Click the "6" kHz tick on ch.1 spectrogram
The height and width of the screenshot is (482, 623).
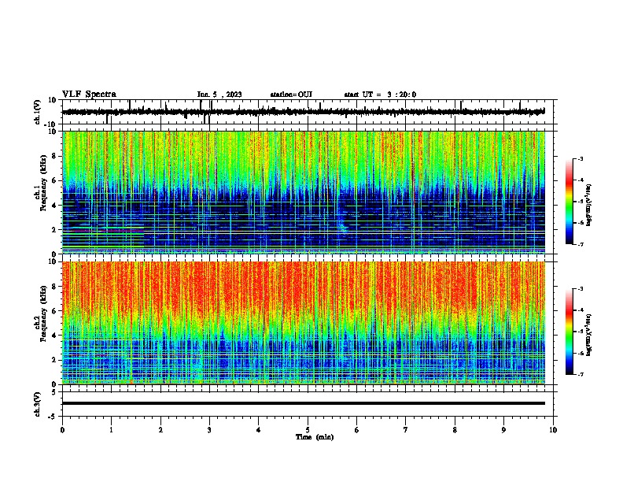[54, 180]
